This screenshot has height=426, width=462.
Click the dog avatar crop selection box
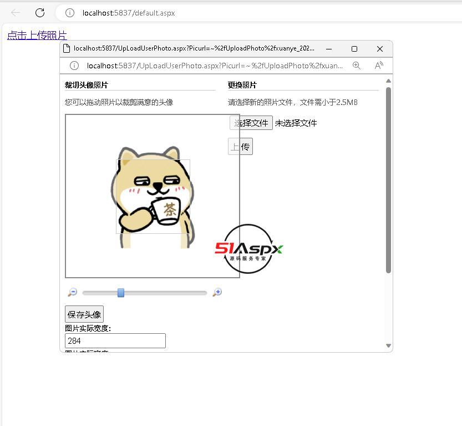click(153, 197)
